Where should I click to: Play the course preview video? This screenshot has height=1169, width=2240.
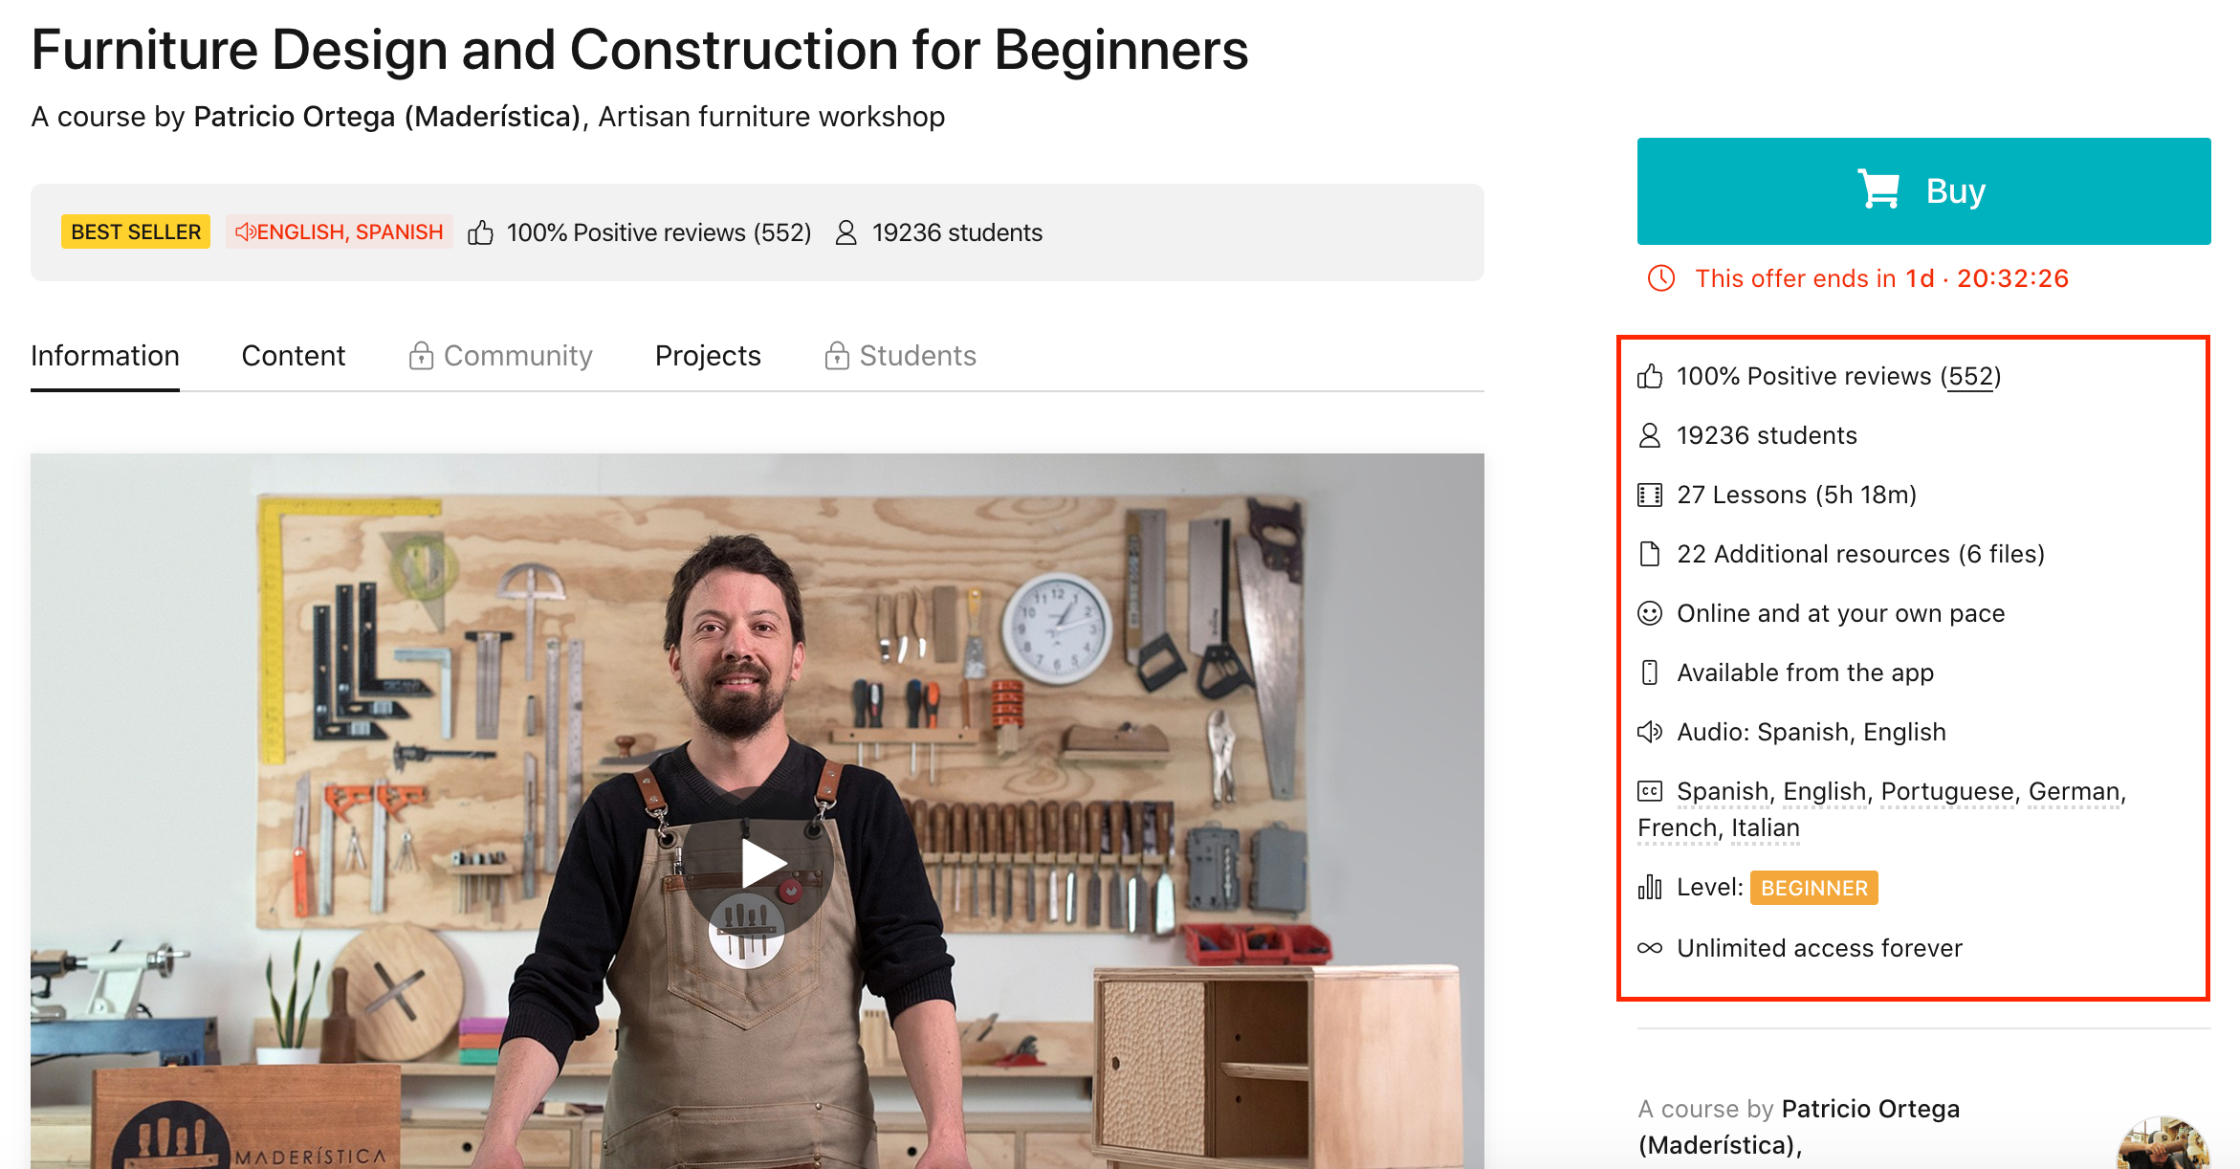pos(758,864)
